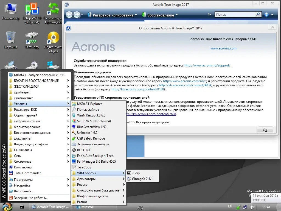This screenshot has width=281, height=211.
Task: Switch the EN language indicator in the tray
Action: [x=230, y=206]
